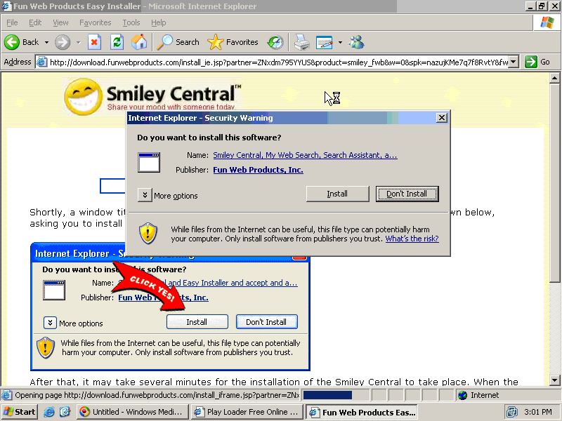Expand More options in Security Warning dialog
Image resolution: width=562 pixels, height=421 pixels.
coord(145,195)
